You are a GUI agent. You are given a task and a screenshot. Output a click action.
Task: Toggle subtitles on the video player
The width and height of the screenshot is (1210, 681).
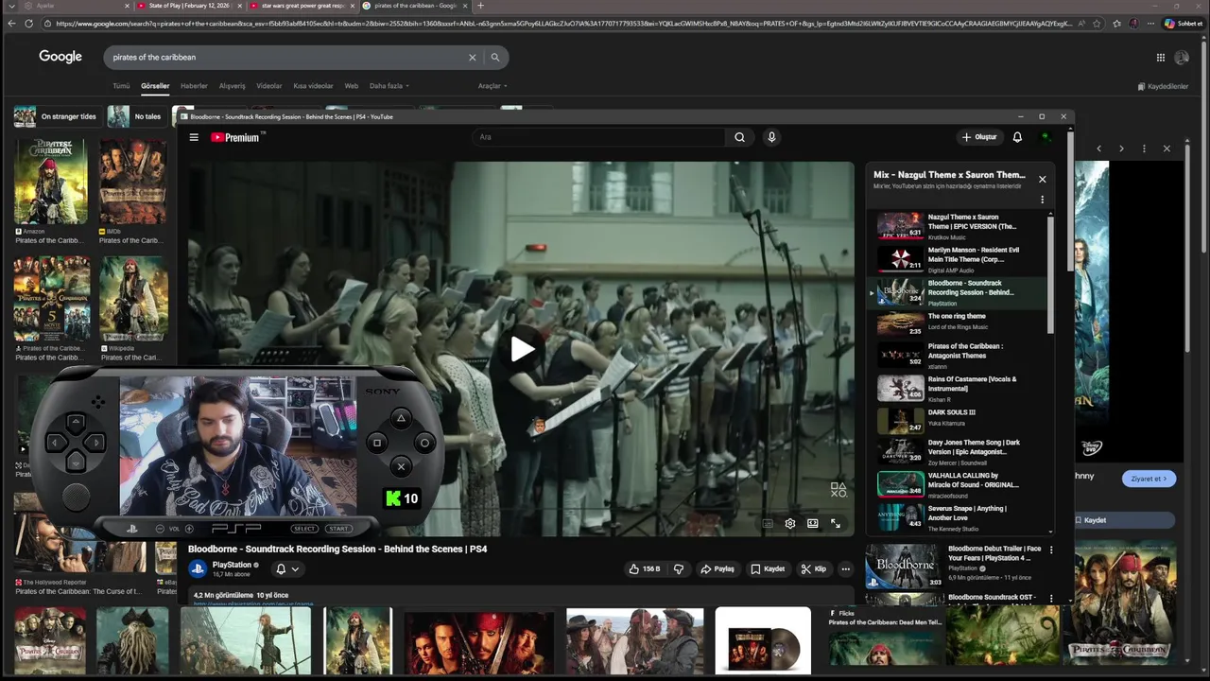point(768,523)
